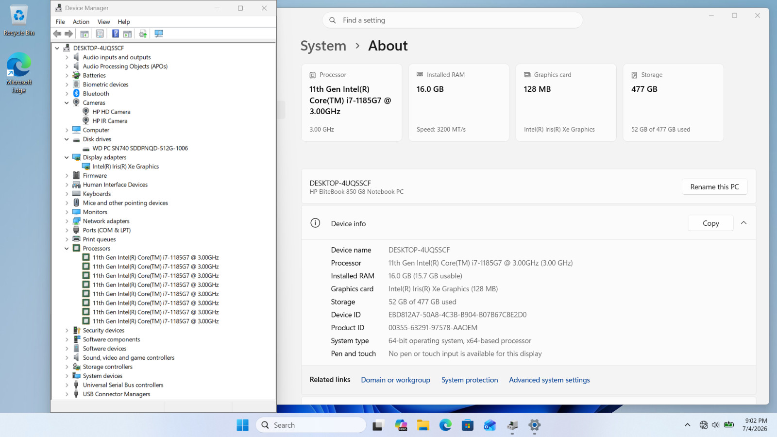Click Scan for hardware changes toolbar icon
777x437 pixels.
159,34
